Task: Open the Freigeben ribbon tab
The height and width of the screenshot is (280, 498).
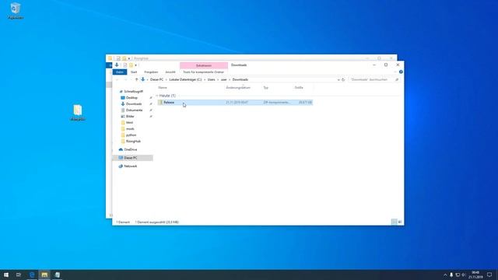Action: point(151,72)
